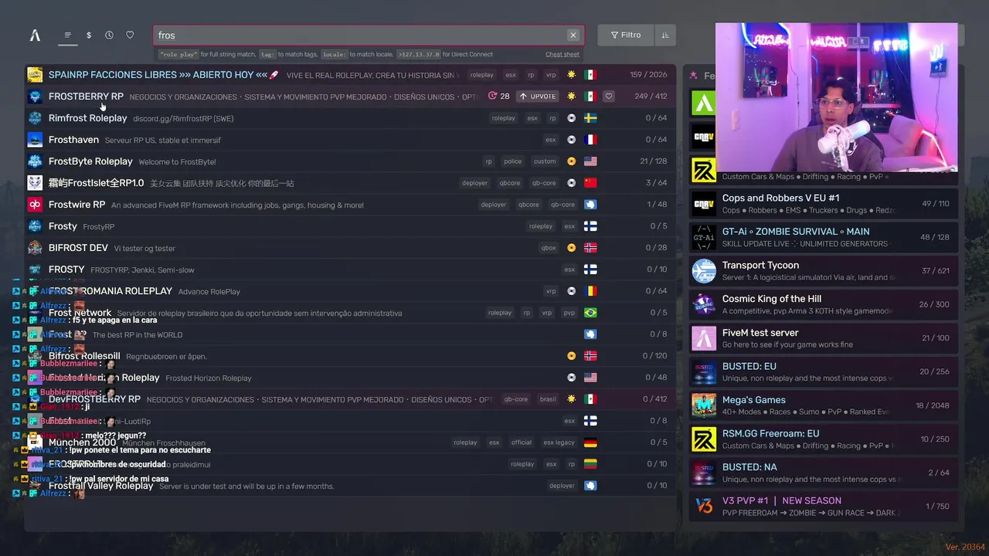Toggle the 'esx' tag on Frosthaven row
This screenshot has height=556, width=989.
click(551, 140)
